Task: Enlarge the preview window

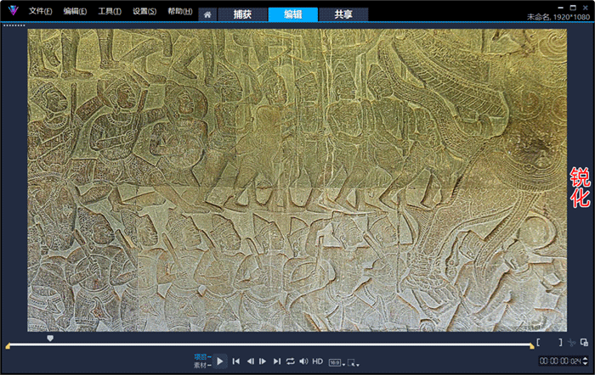Action: coord(584,343)
